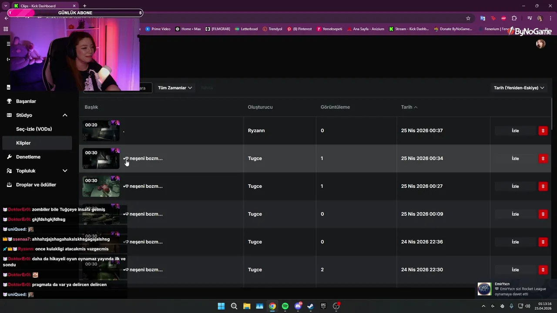The image size is (557, 313).
Task: Open the Clips - Kick Dashboard tab
Action: click(x=44, y=6)
